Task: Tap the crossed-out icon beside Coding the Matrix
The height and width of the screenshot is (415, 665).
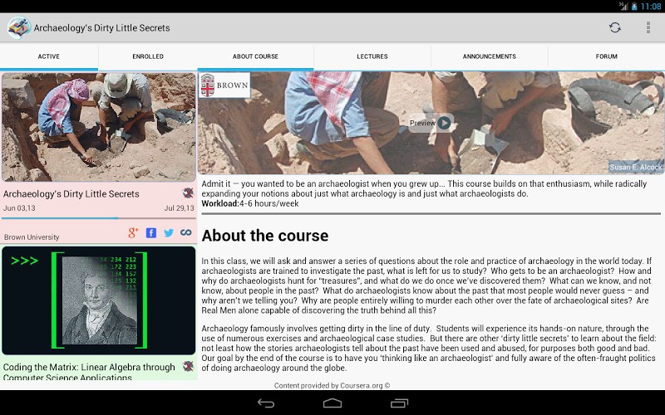Action: click(188, 366)
